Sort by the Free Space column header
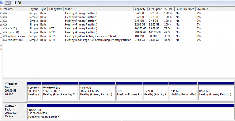Image resolution: width=235 pixels, height=121 pixels. [155, 9]
